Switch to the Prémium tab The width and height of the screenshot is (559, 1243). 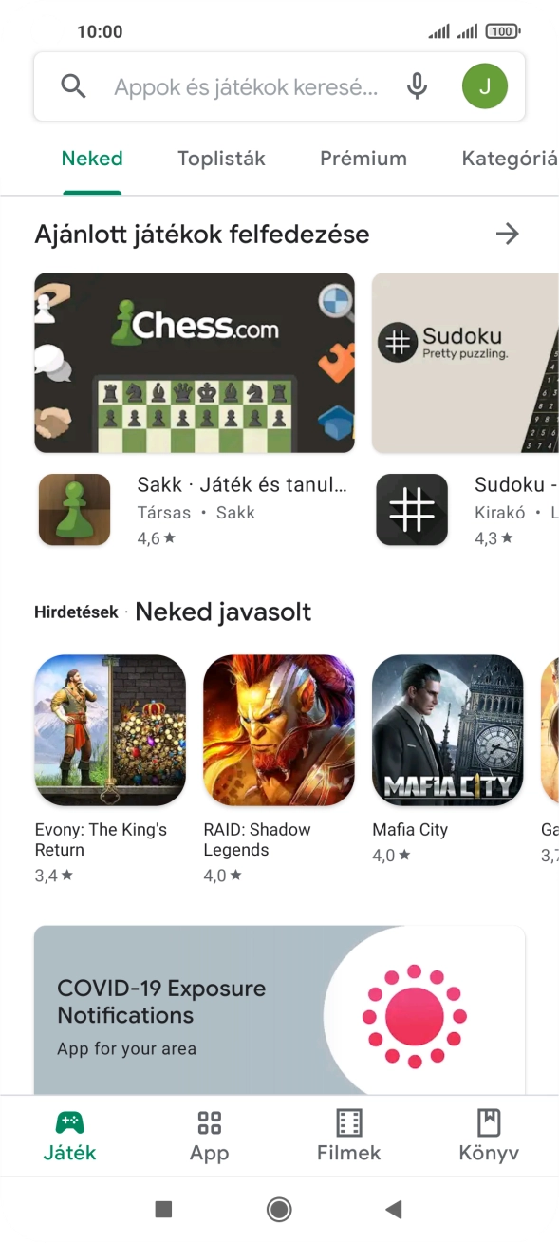pyautogui.click(x=363, y=159)
